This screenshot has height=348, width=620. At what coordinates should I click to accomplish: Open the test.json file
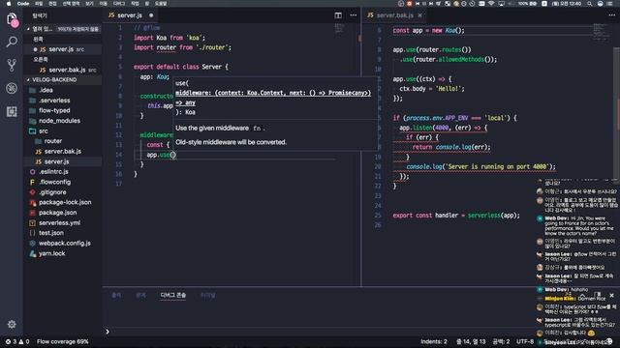pyautogui.click(x=51, y=233)
